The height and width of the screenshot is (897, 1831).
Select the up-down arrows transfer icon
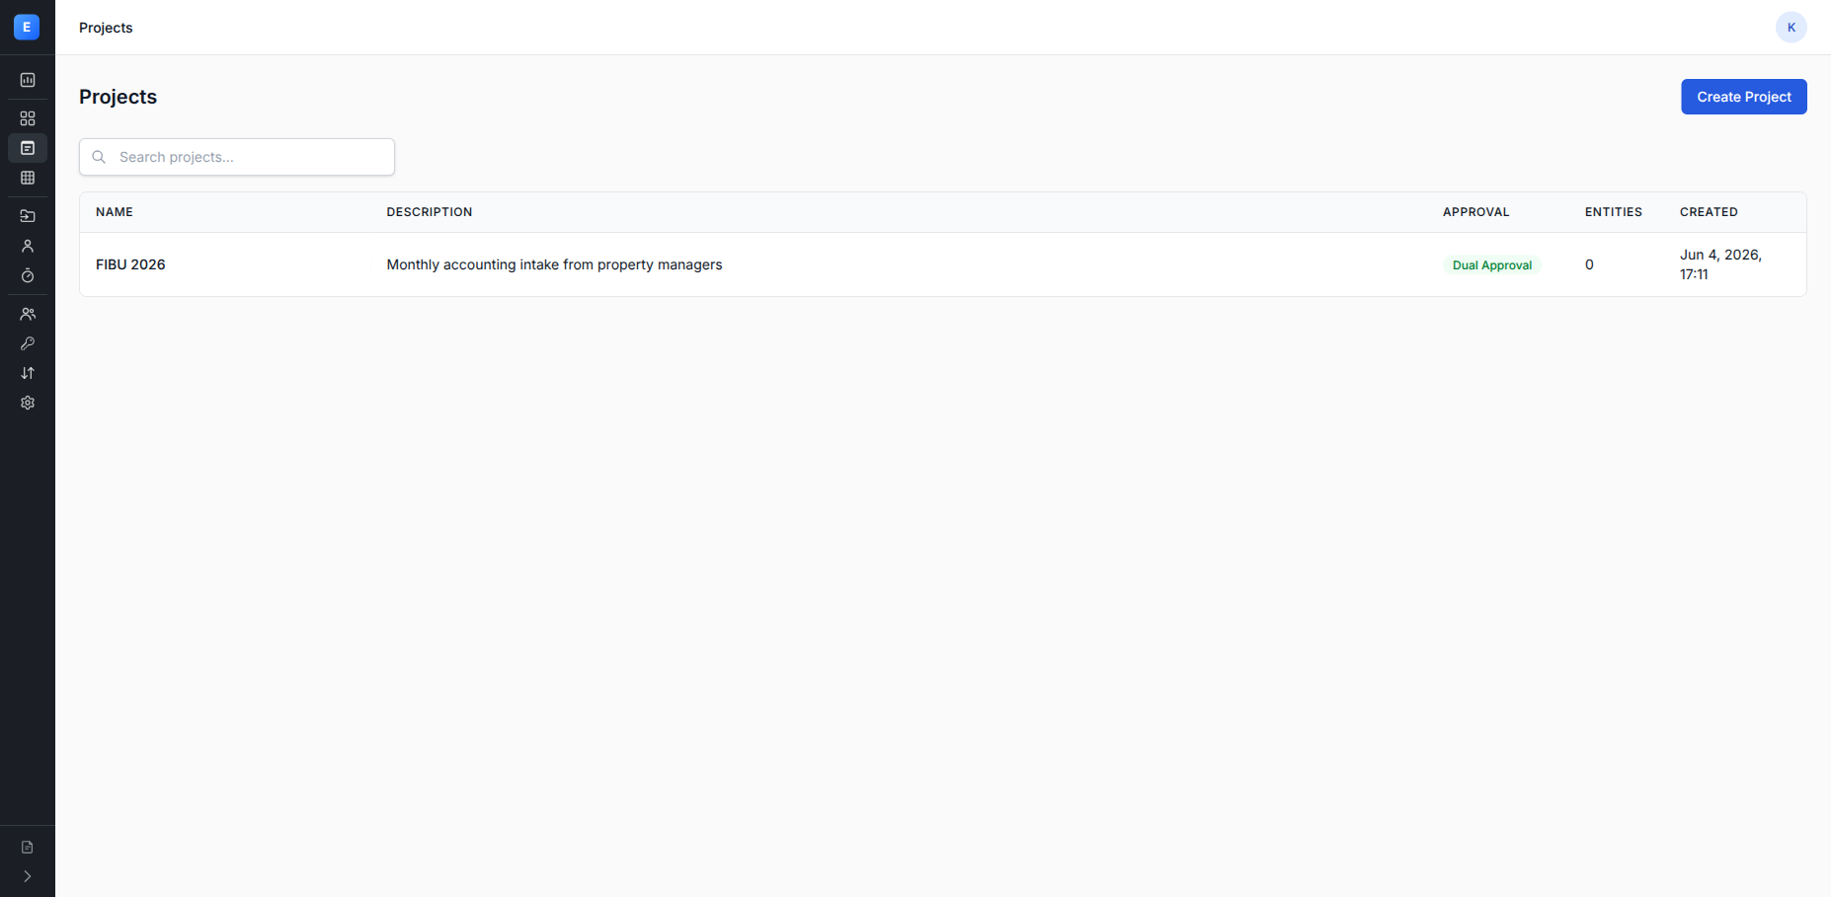[x=28, y=373]
